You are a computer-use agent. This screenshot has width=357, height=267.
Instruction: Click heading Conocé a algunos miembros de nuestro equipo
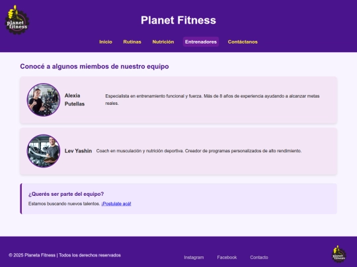(95, 67)
